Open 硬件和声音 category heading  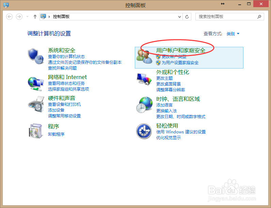pyautogui.click(x=62, y=98)
